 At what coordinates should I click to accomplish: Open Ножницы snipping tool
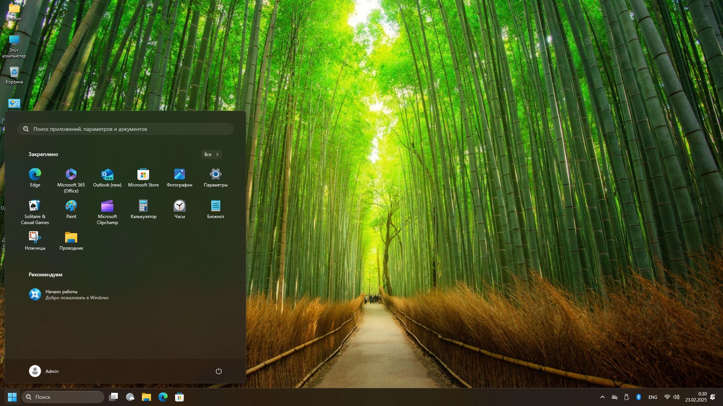click(x=35, y=241)
